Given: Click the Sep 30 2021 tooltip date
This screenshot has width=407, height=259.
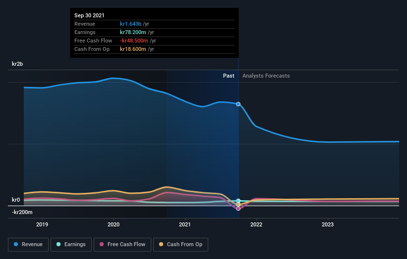Looking at the screenshot, I should tap(89, 15).
